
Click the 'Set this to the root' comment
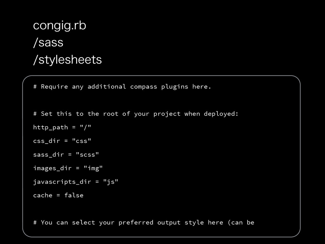[x=136, y=114]
